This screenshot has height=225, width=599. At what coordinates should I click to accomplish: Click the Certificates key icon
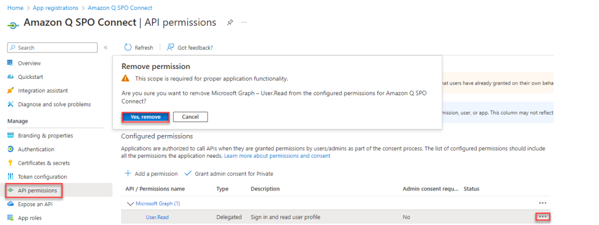pos(11,163)
